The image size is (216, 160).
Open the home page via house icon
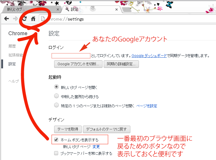33,18
